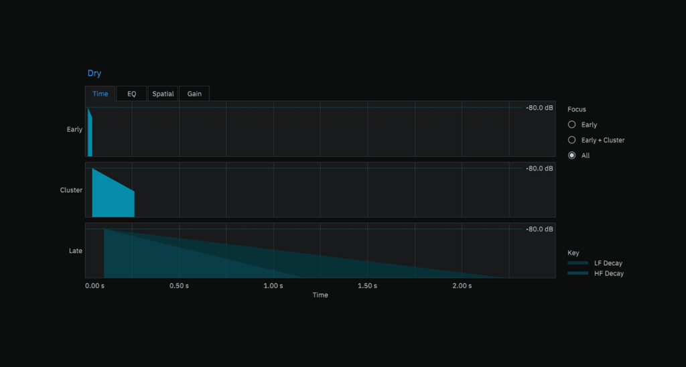Open the EQ tab
Image resolution: width=686 pixels, height=367 pixels.
tap(132, 94)
